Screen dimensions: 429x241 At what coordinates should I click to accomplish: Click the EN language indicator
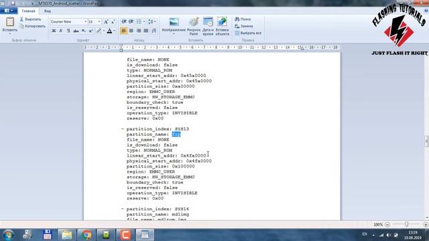[x=365, y=234]
